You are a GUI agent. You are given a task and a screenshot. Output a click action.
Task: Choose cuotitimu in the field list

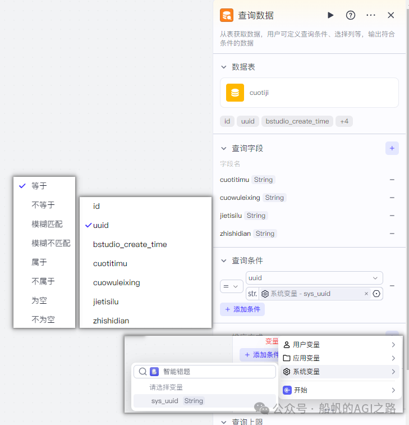pos(145,263)
